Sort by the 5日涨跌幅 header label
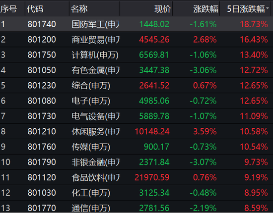This screenshot has width=273, height=213. pos(246,9)
